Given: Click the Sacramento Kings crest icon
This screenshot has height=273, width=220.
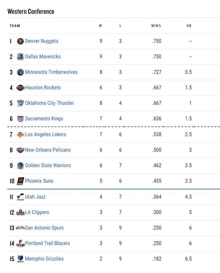Looking at the screenshot, I should click(x=20, y=119).
